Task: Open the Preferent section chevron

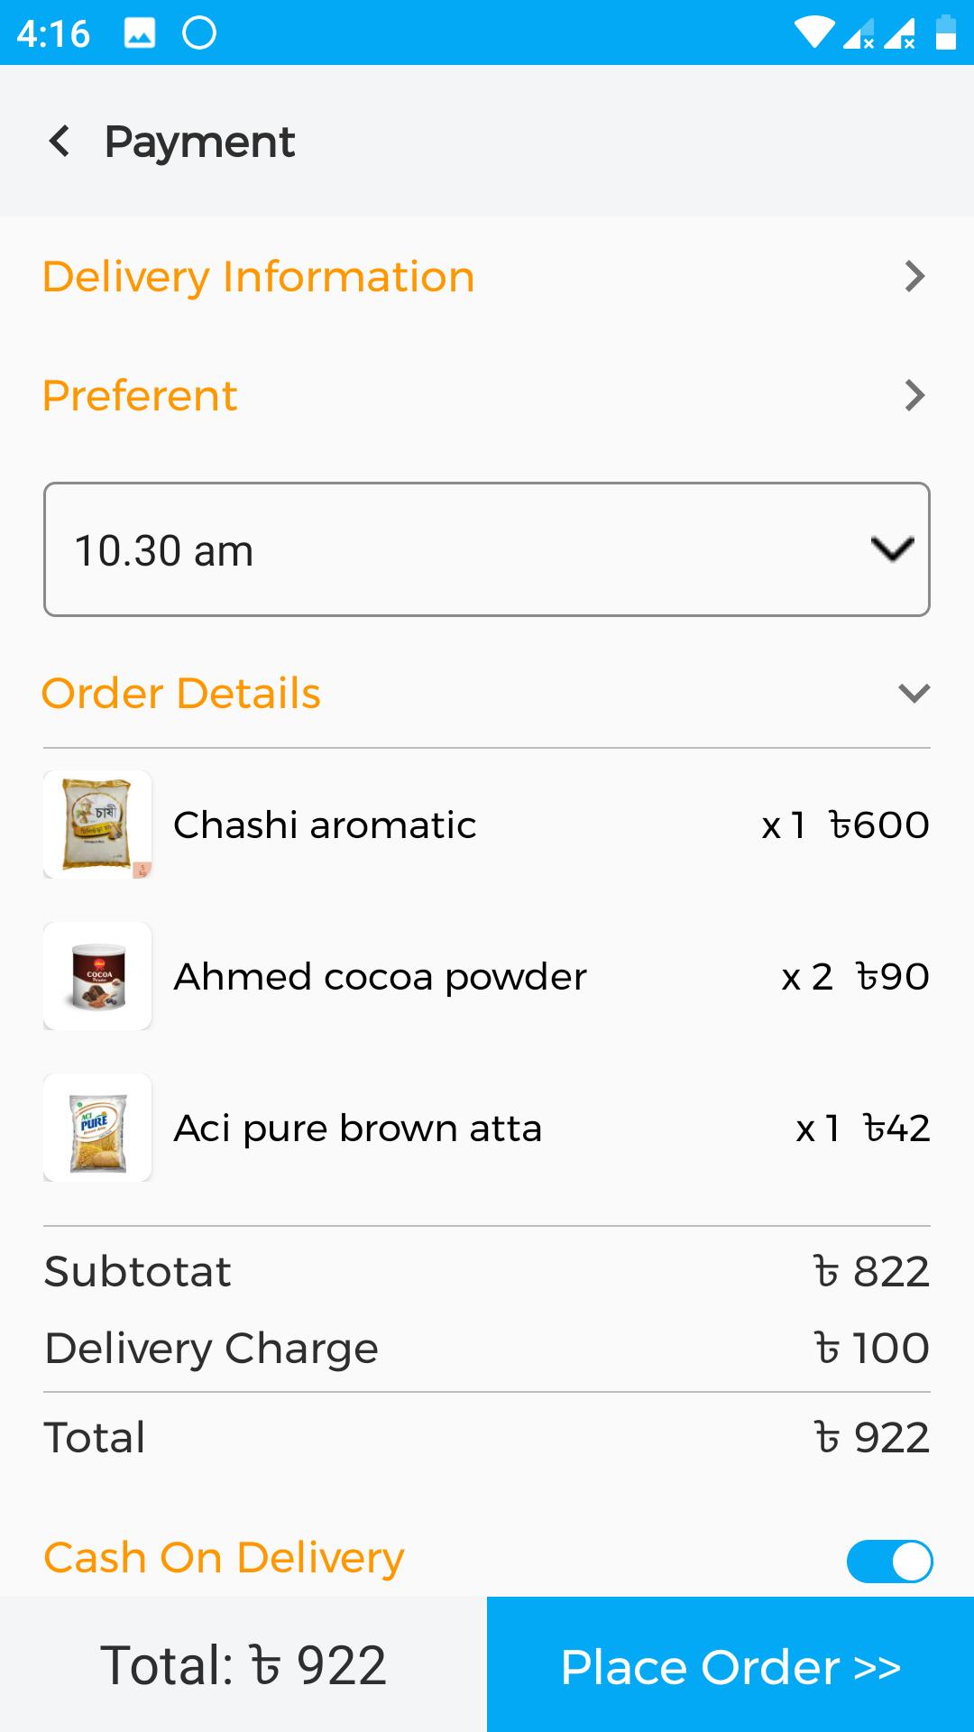Action: 914,395
